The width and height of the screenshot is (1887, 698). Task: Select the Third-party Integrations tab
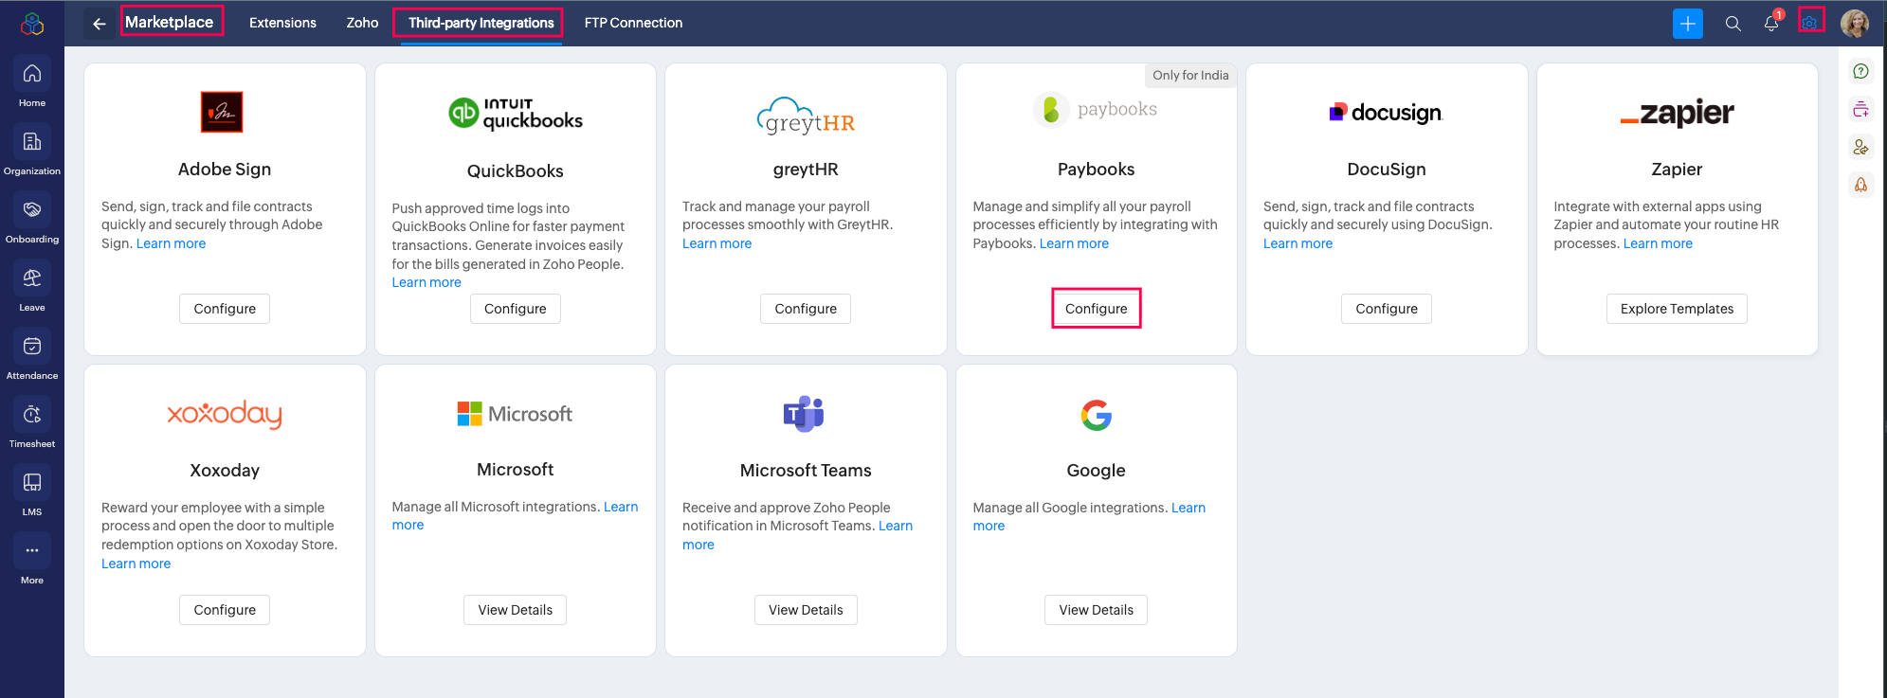click(481, 23)
